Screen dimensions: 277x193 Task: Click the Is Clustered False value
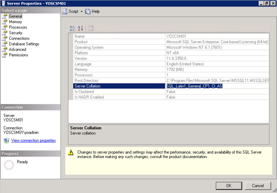(171, 91)
